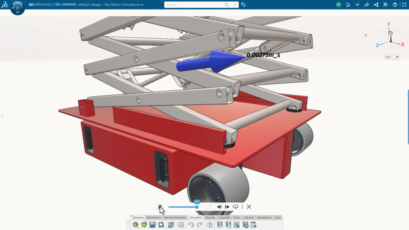Click the simulation timeline slider handle
The width and height of the screenshot is (409, 230).
point(197,207)
